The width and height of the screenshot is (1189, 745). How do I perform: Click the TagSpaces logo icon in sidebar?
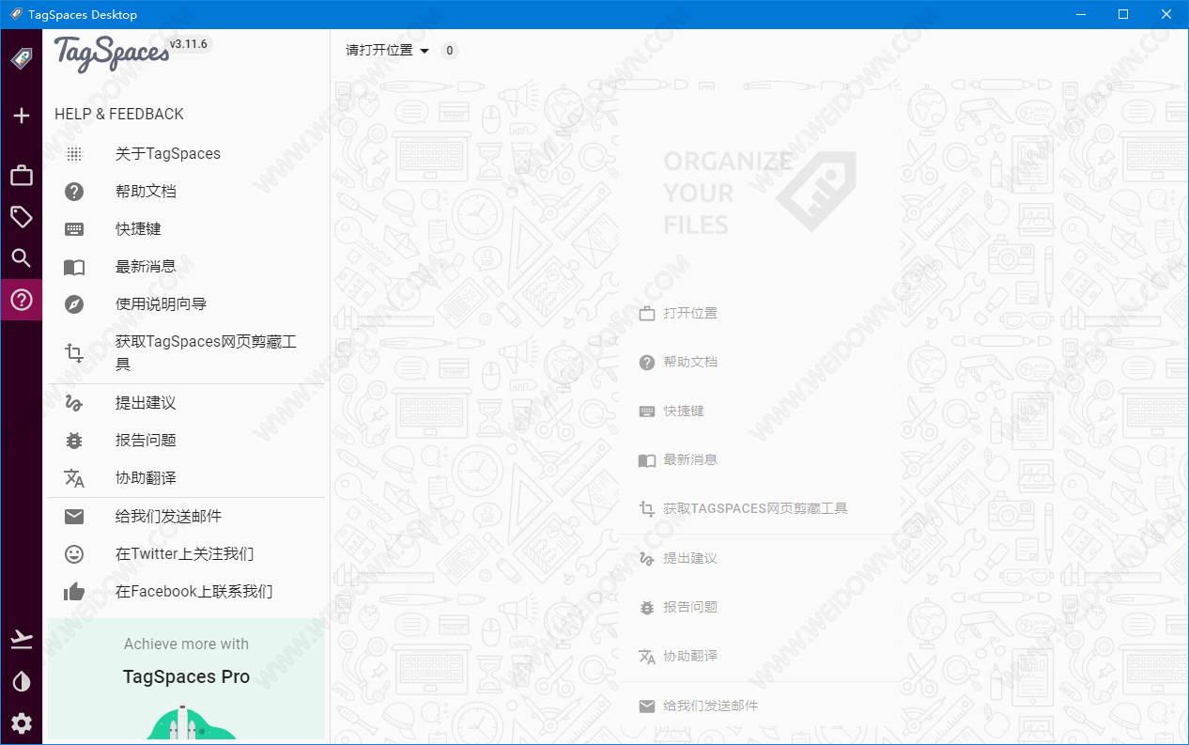point(21,59)
